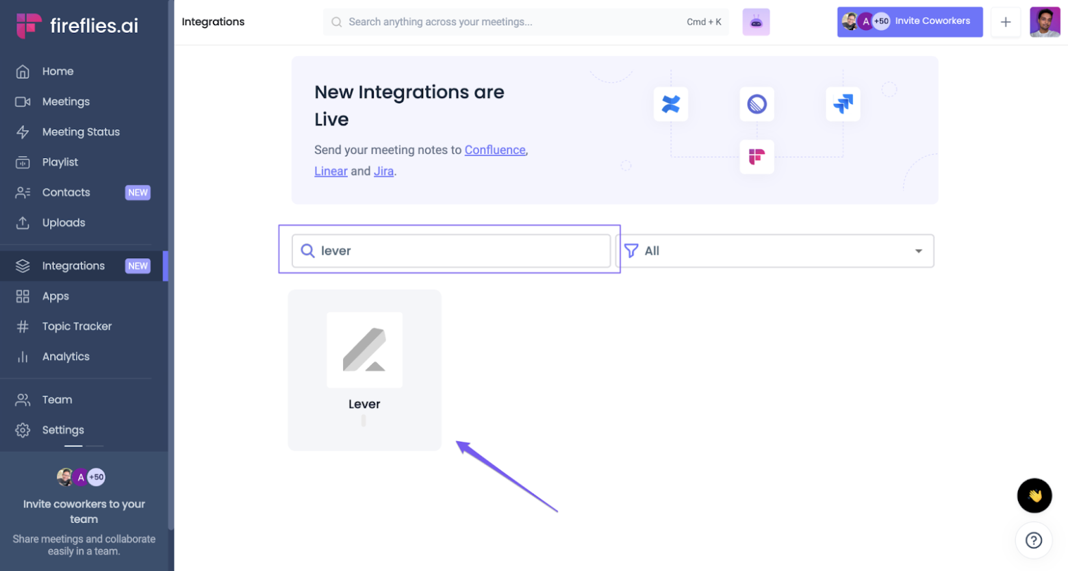Click the plus add button
The width and height of the screenshot is (1068, 571).
[1005, 22]
